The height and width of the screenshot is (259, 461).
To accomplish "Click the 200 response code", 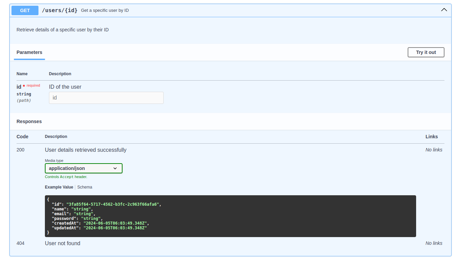I will point(20,150).
